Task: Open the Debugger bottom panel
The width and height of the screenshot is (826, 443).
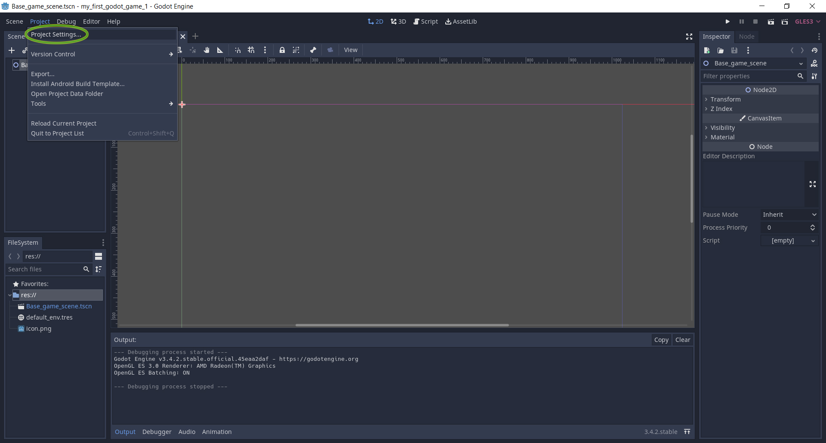Action: pos(157,432)
